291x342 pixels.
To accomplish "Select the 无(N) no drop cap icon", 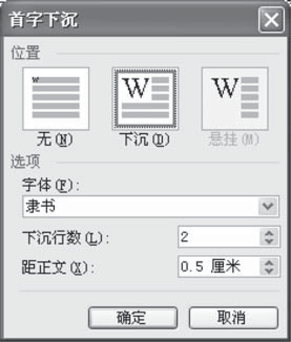I will (56, 99).
